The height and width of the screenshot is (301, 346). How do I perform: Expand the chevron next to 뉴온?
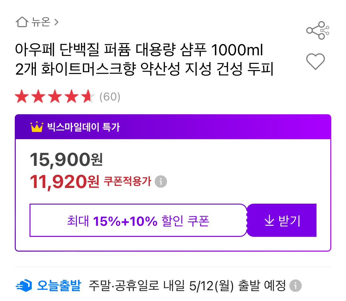pyautogui.click(x=56, y=22)
